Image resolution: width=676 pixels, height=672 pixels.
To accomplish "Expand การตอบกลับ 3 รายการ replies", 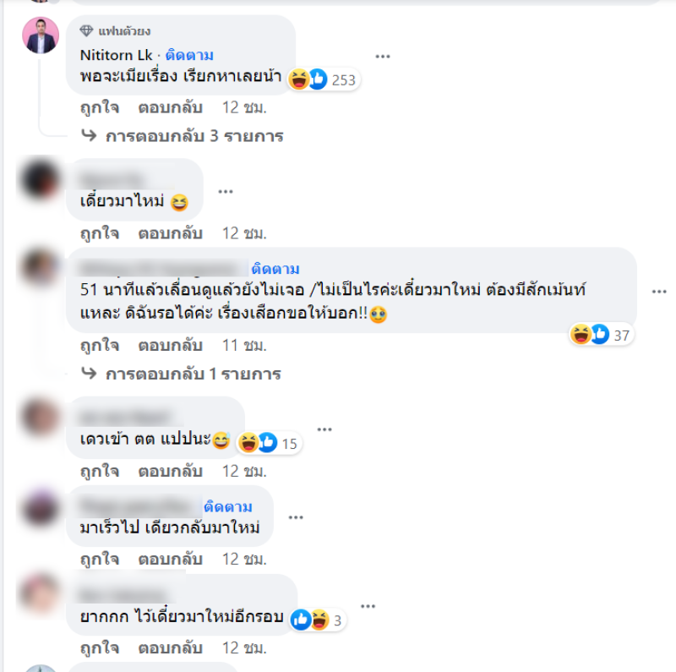I will click(x=183, y=136).
